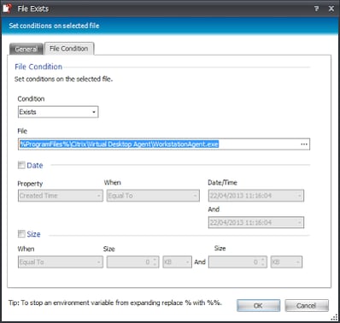Image resolution: width=340 pixels, height=323 pixels.
Task: Select the File Condition tab
Action: [69, 49]
